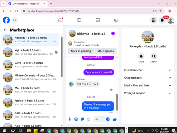Choose a GIF icon
Screen dimensions: 177x133
[x=88, y=119]
